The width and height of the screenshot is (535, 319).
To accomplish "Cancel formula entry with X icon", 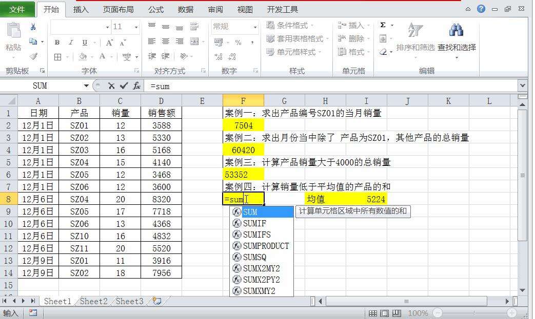I will (111, 86).
